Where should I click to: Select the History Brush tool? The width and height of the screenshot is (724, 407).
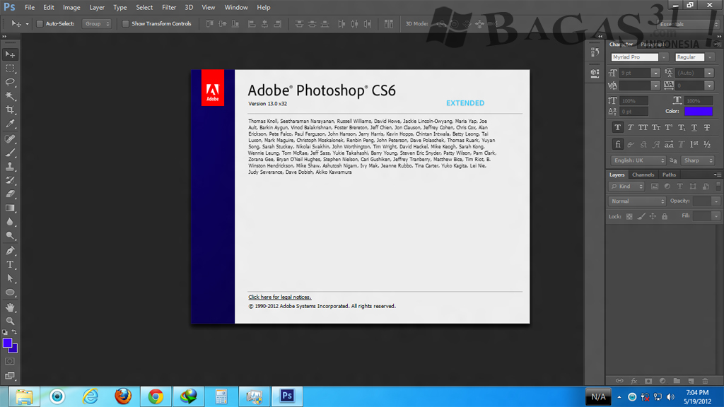point(10,180)
